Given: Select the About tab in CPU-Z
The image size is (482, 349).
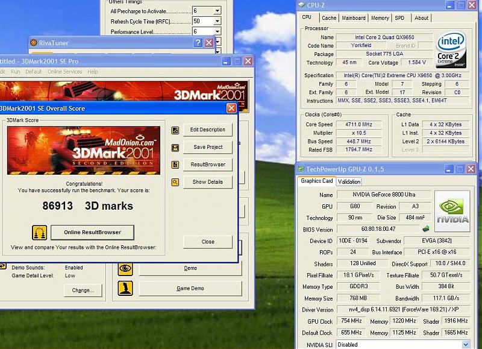Looking at the screenshot, I should (421, 18).
